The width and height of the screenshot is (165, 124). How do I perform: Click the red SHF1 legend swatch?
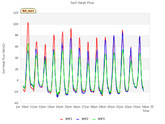61,119
